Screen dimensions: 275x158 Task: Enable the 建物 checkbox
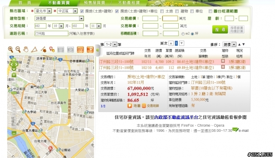pos(177,11)
